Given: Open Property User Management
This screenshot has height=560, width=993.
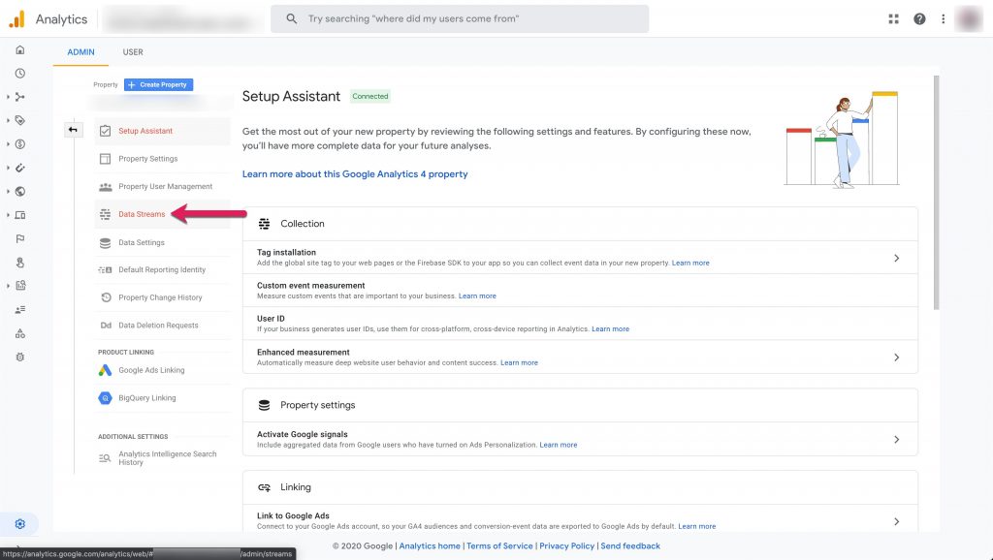Looking at the screenshot, I should coord(162,187).
